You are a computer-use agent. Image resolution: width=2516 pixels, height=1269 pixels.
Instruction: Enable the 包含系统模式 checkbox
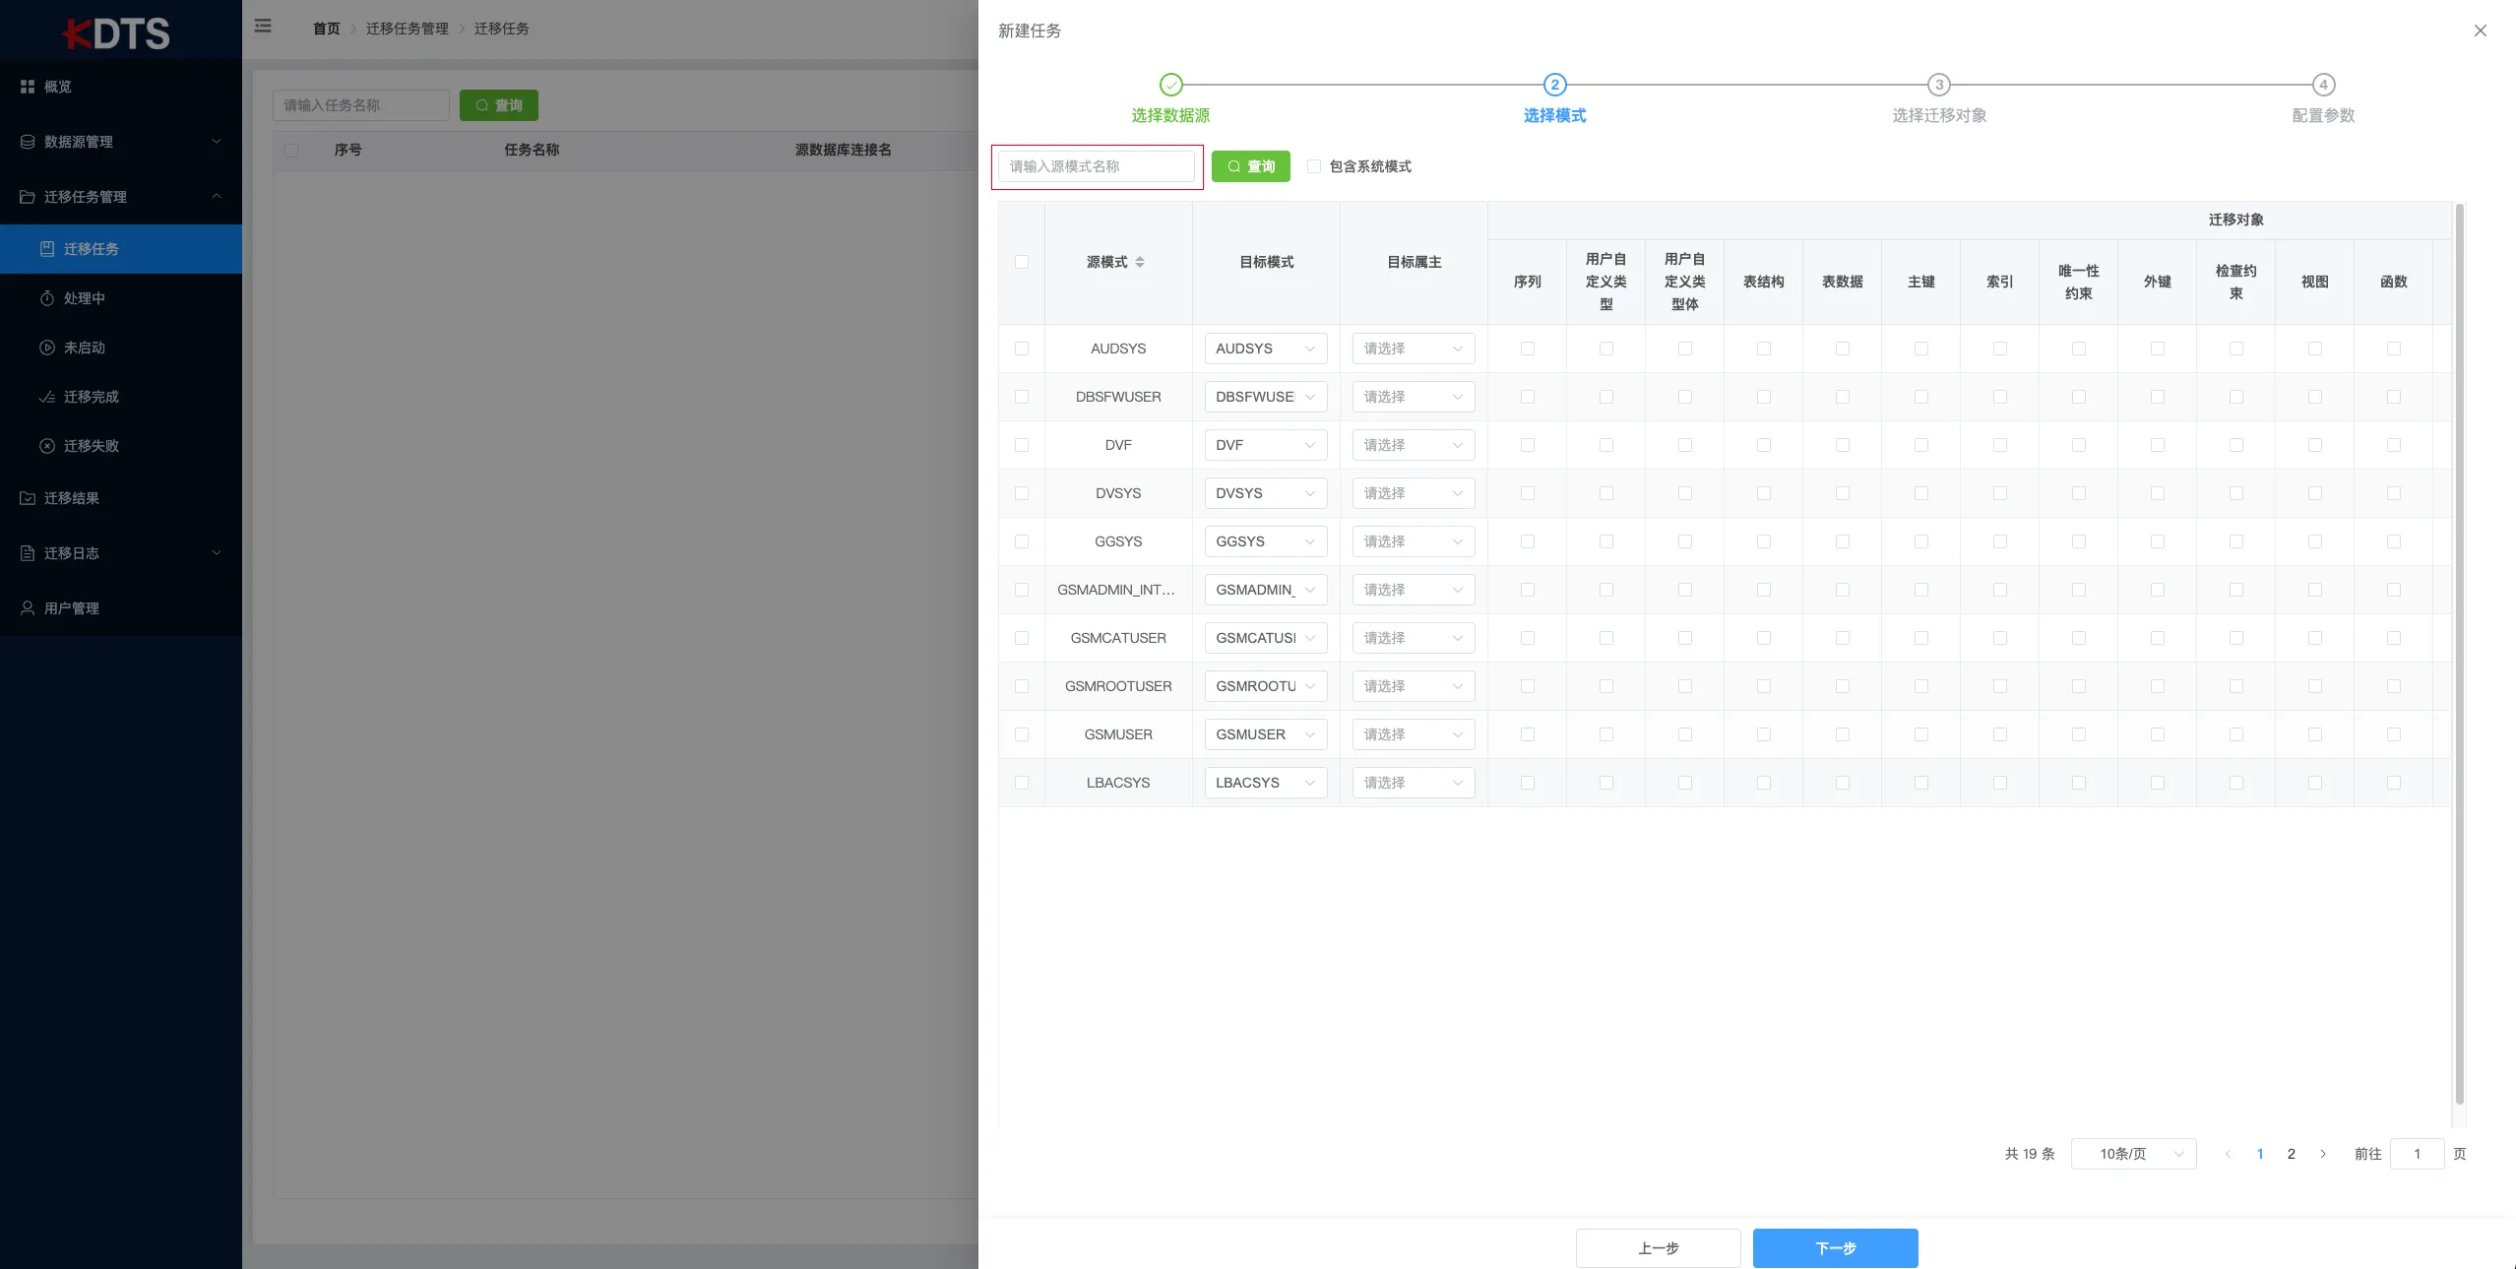click(x=1313, y=166)
